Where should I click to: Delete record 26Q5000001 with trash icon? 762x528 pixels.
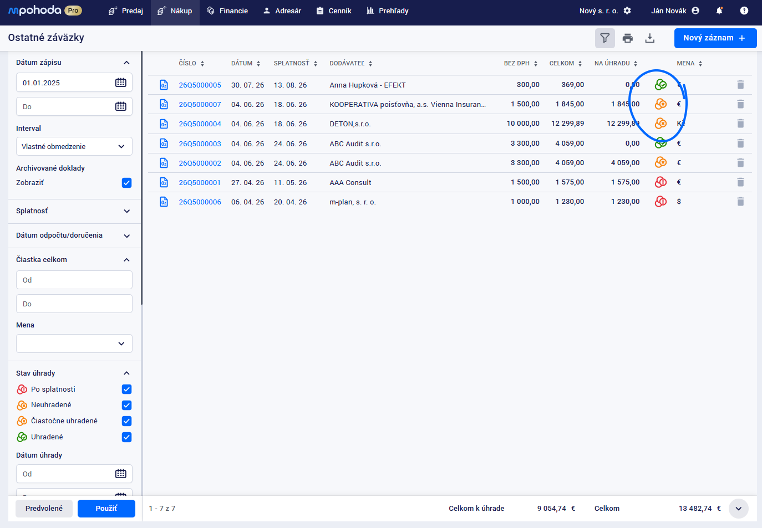(740, 182)
